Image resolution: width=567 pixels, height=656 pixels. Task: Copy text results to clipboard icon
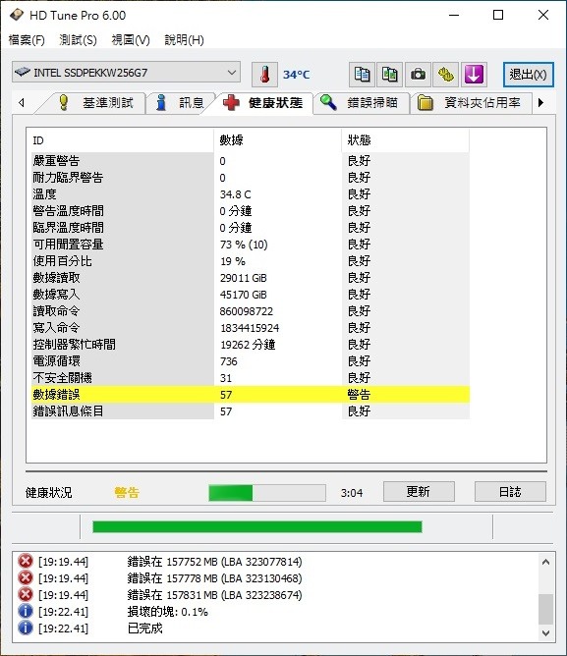[362, 75]
